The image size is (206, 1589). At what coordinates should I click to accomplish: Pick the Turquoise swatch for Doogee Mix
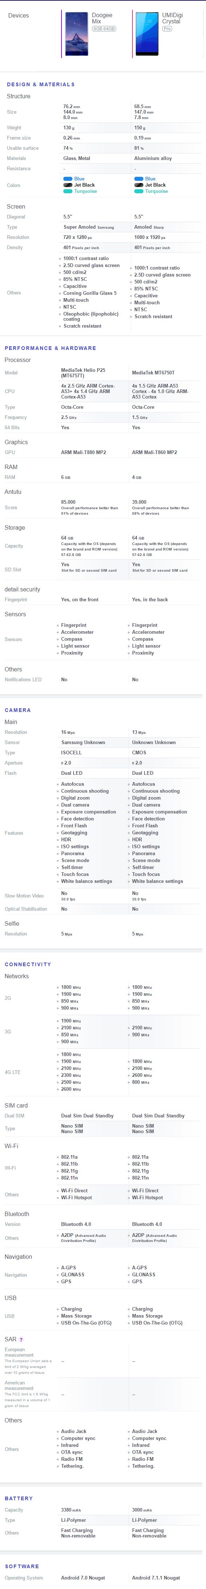tap(68, 191)
